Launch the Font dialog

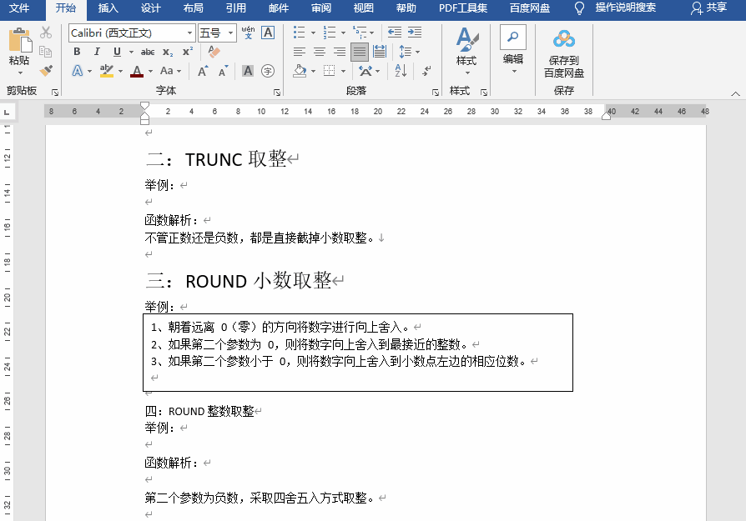277,93
